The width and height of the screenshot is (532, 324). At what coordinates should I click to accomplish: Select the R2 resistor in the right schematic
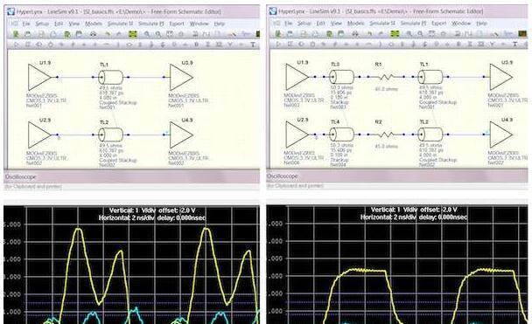point(386,134)
